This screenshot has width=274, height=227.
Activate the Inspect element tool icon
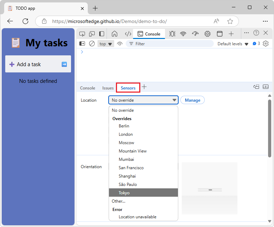pyautogui.click(x=82, y=34)
